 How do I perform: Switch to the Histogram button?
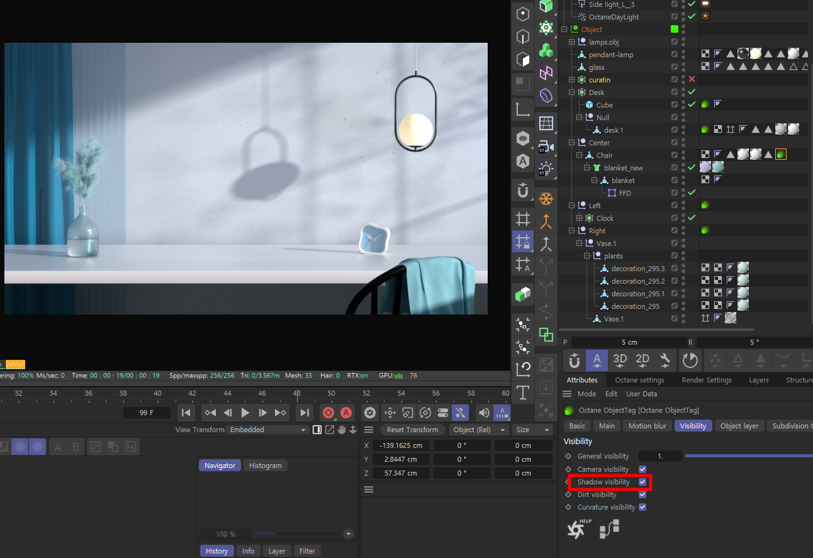(x=265, y=466)
